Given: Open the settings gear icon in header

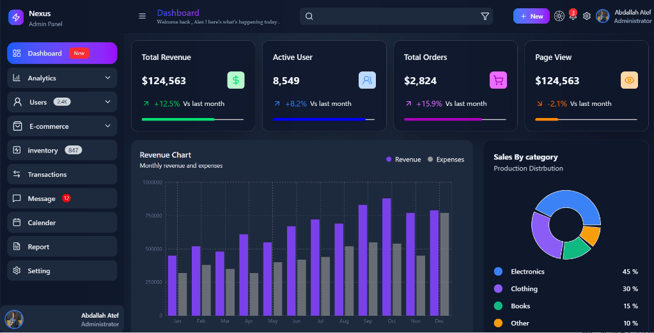Looking at the screenshot, I should [x=587, y=17].
